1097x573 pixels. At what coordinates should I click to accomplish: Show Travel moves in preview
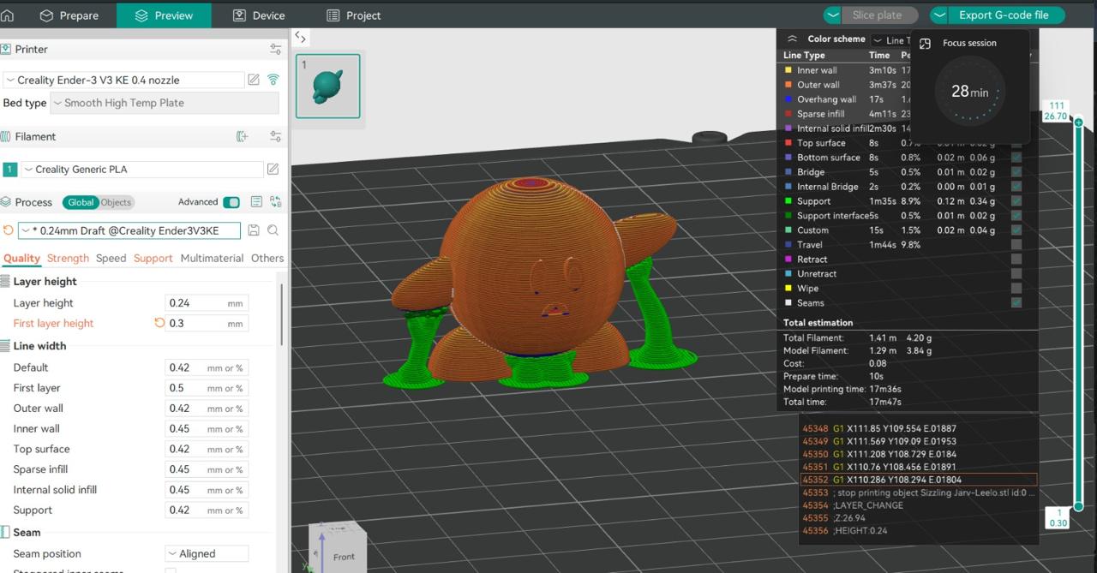click(1016, 245)
